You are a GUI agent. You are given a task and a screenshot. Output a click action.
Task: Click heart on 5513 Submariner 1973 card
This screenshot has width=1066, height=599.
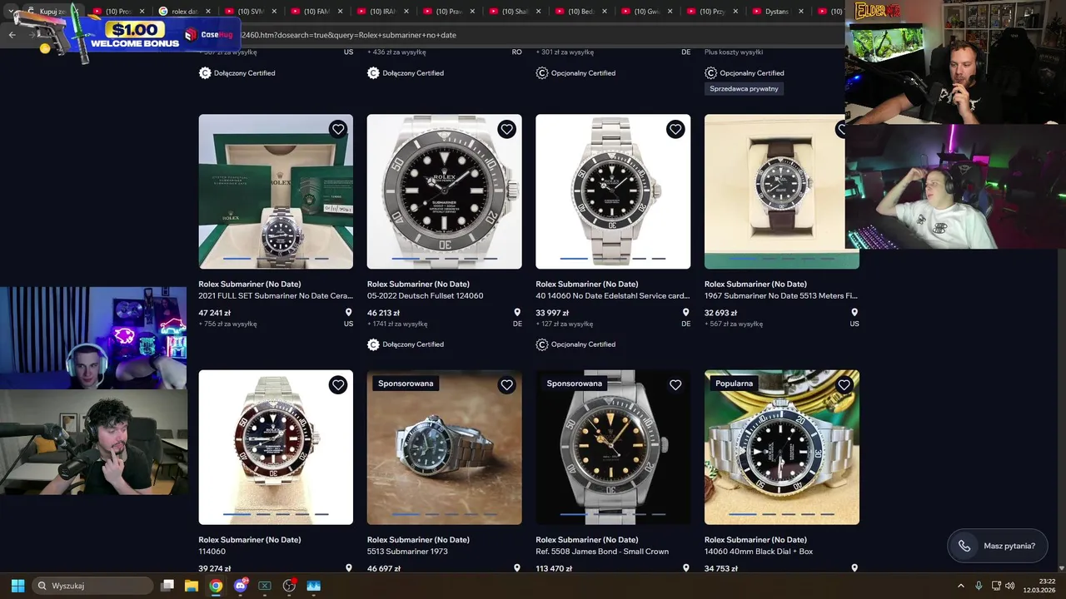506,385
